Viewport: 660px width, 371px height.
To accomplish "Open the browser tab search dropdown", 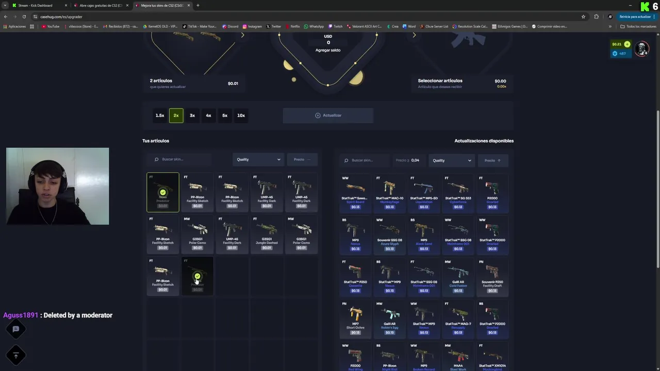I will (5, 5).
